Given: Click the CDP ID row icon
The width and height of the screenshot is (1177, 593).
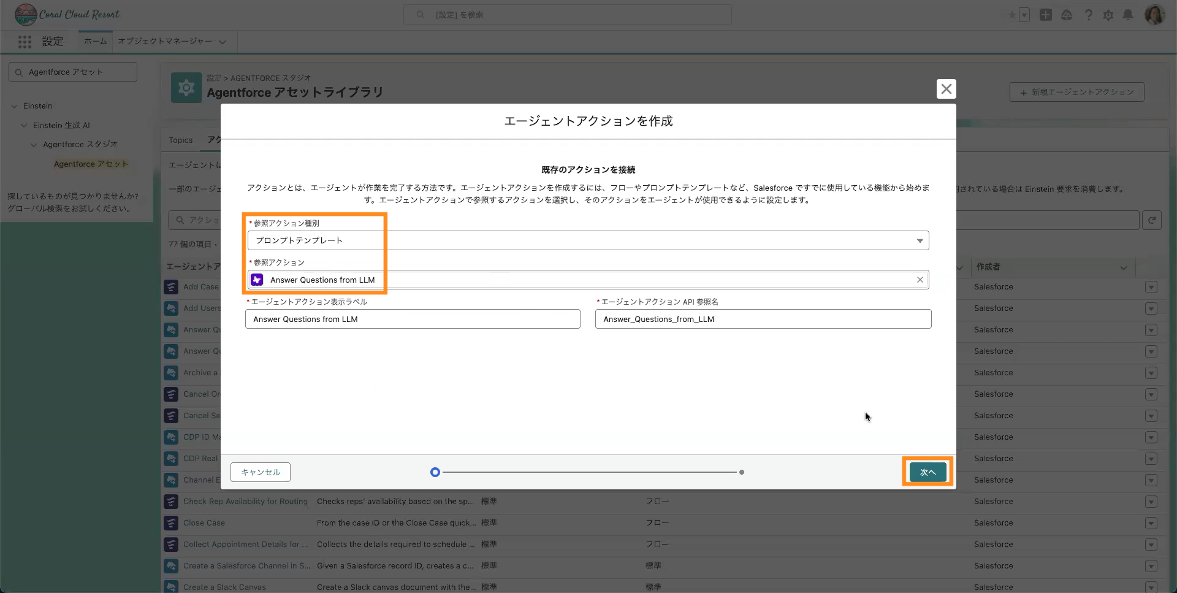Looking at the screenshot, I should point(171,437).
